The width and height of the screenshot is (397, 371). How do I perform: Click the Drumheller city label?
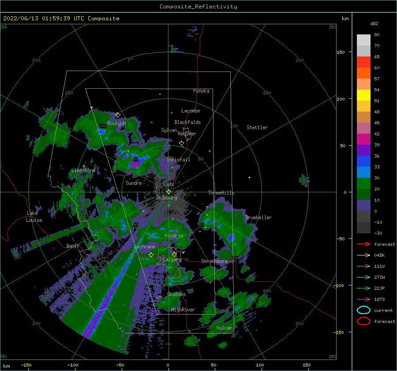(x=258, y=217)
